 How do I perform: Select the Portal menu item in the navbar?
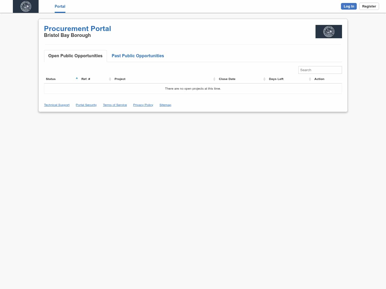(x=60, y=6)
